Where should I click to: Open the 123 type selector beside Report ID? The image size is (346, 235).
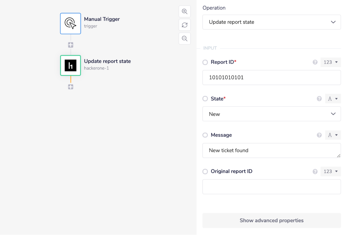coord(330,62)
